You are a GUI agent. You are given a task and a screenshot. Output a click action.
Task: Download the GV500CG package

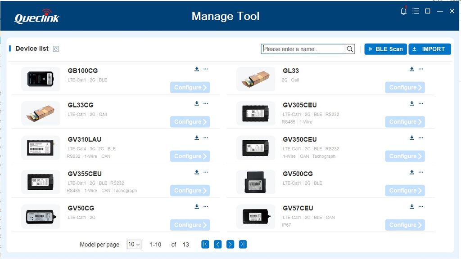pyautogui.click(x=412, y=172)
